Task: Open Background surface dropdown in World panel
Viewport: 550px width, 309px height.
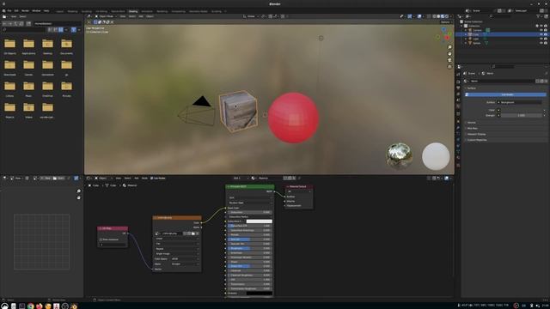Action: pyautogui.click(x=519, y=102)
